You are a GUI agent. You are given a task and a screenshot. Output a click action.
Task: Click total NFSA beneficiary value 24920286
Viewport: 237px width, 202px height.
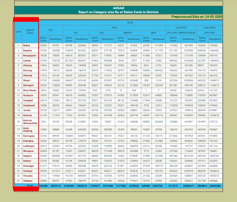click(x=215, y=186)
